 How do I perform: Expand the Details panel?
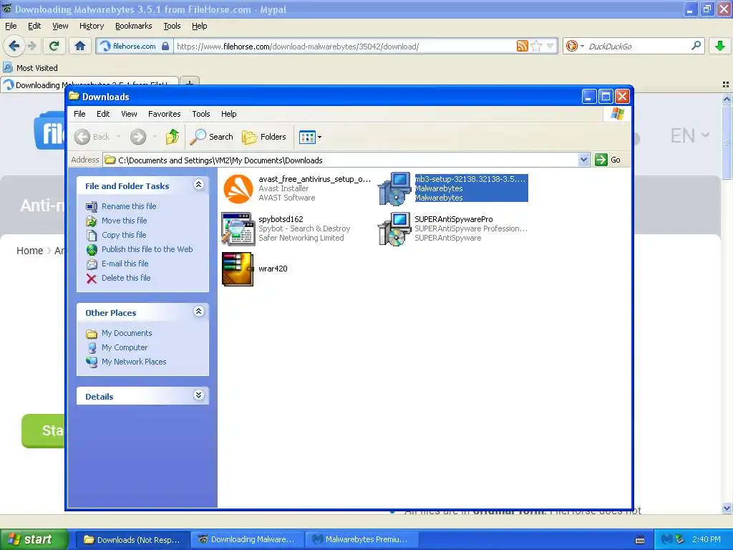pyautogui.click(x=199, y=395)
